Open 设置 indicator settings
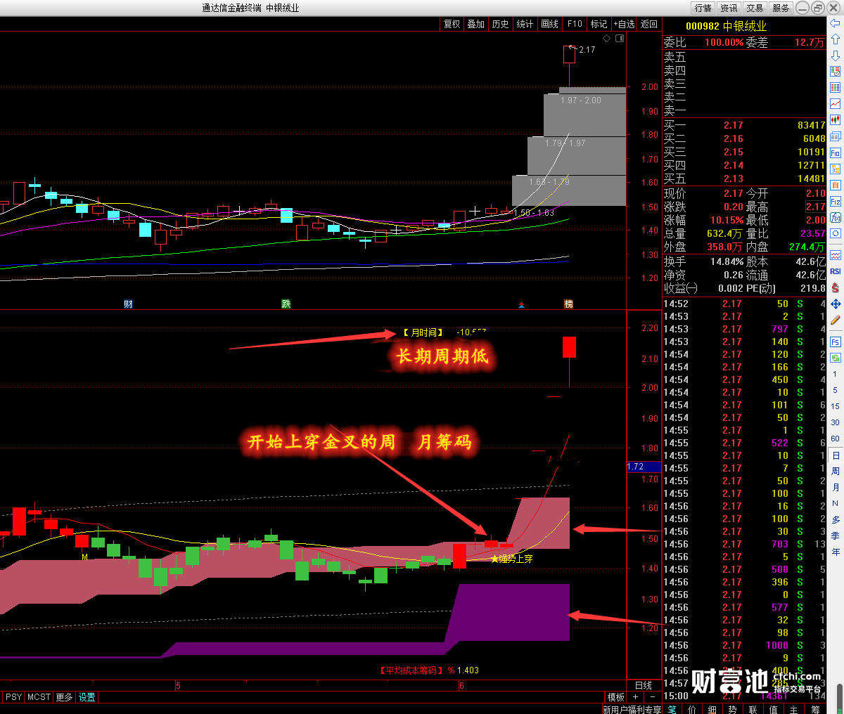This screenshot has height=714, width=844. pyautogui.click(x=87, y=697)
